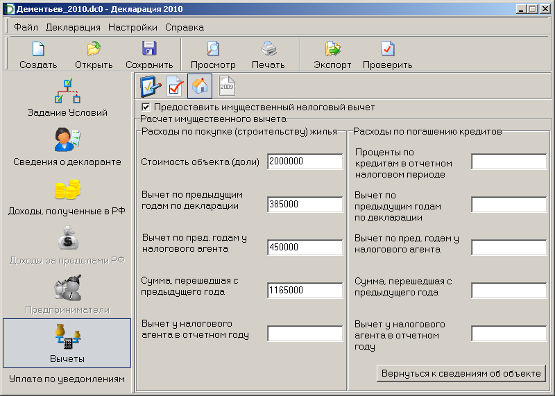Uncheck Предоставить имущественный налоговый вычет

tap(146, 107)
